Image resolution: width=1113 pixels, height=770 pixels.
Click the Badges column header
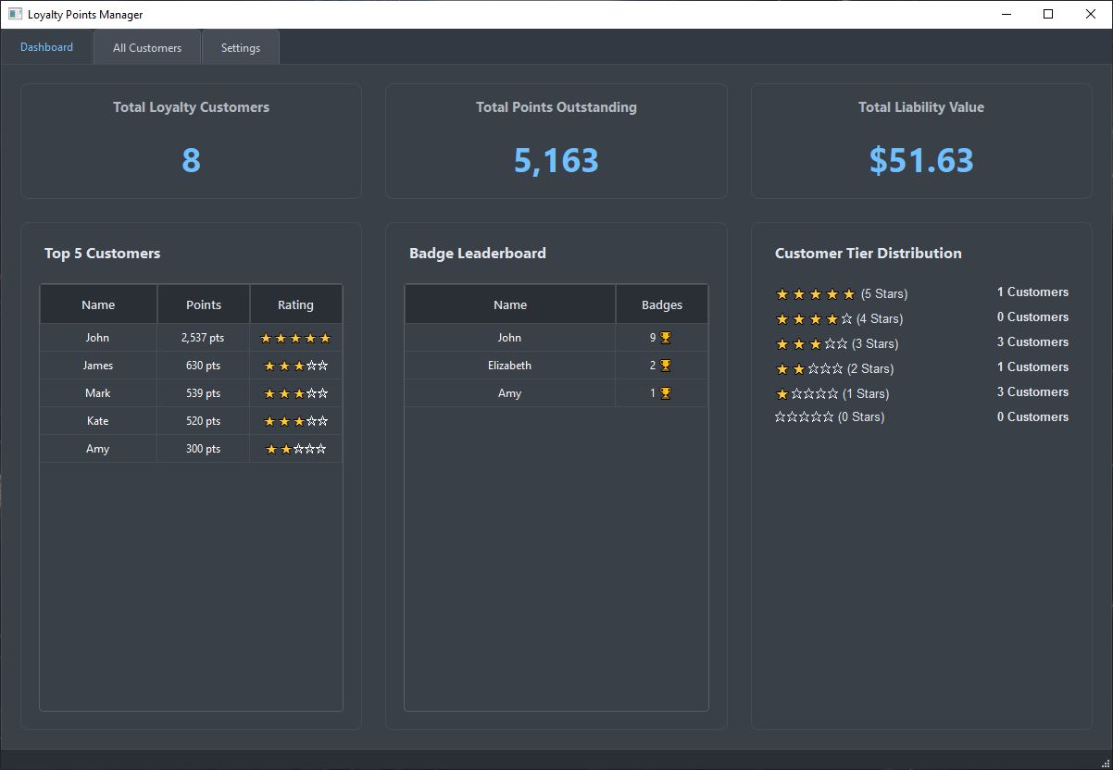click(x=661, y=304)
